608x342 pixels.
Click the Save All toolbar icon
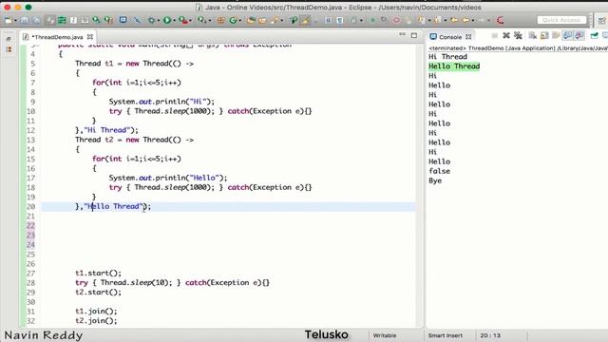pyautogui.click(x=36, y=20)
